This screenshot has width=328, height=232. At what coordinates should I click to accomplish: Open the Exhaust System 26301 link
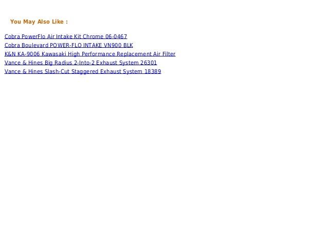(x=81, y=63)
